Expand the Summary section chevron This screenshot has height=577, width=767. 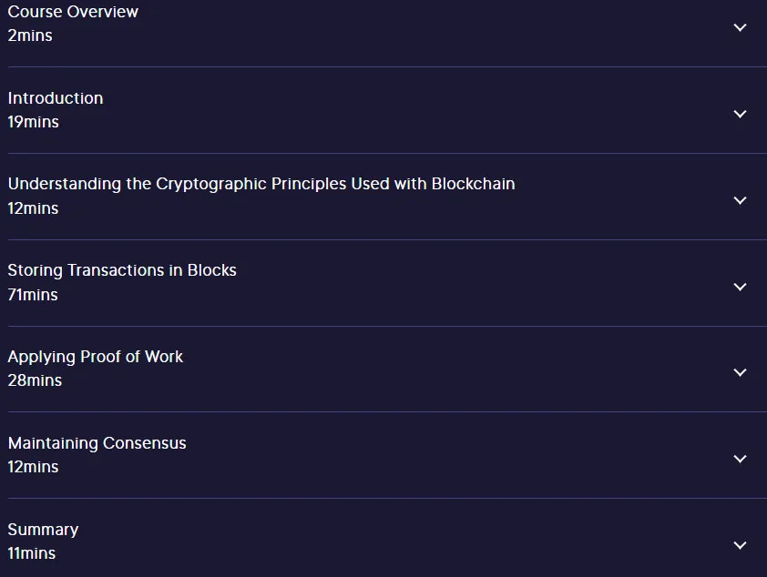pyautogui.click(x=740, y=545)
